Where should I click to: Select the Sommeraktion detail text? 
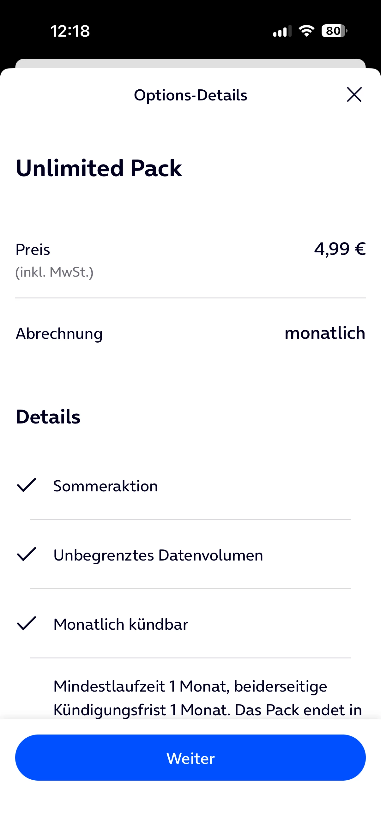[106, 486]
